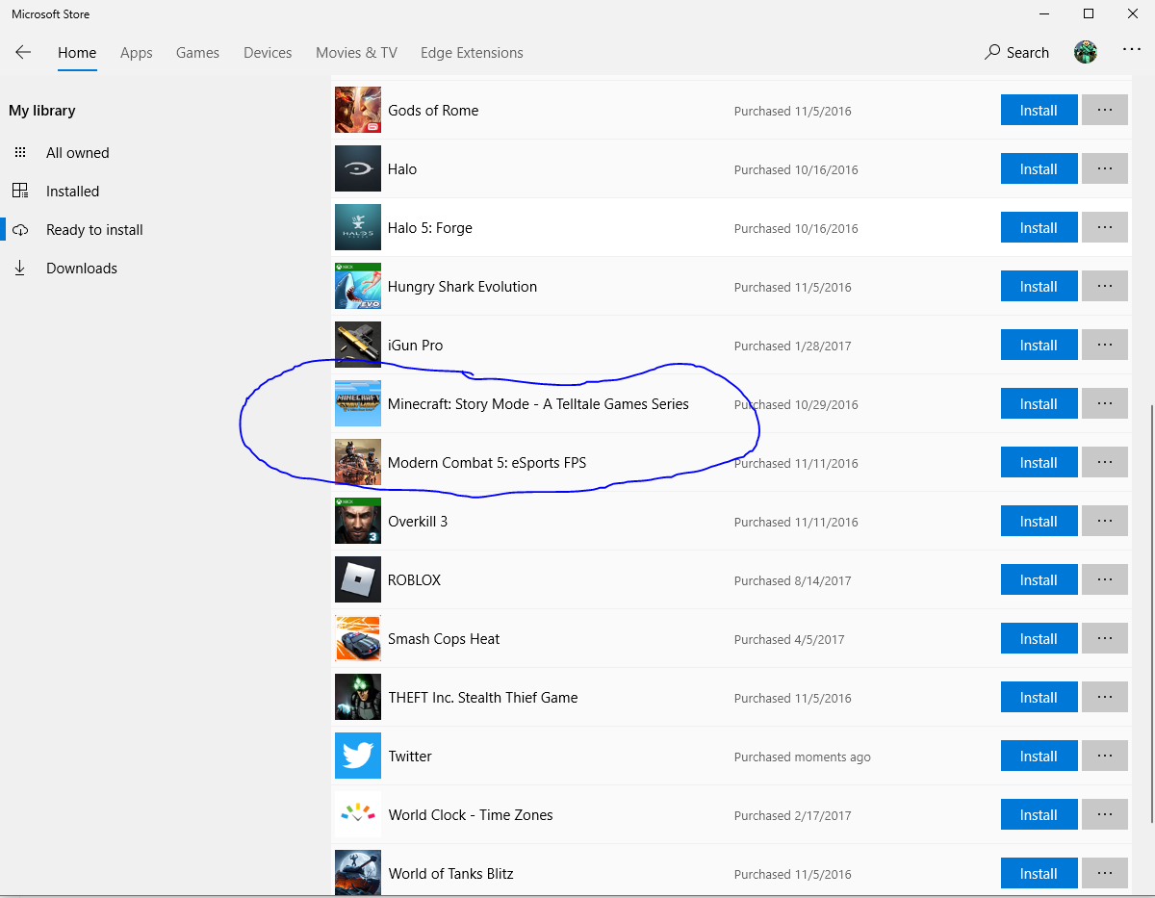Click the Halo app icon
This screenshot has width=1155, height=898.
[358, 168]
